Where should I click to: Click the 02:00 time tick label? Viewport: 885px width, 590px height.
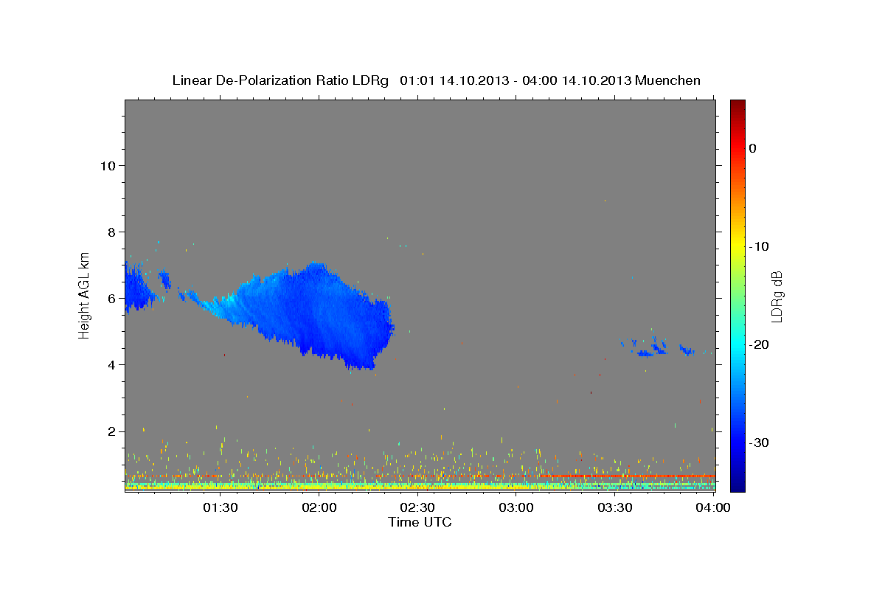click(x=319, y=507)
